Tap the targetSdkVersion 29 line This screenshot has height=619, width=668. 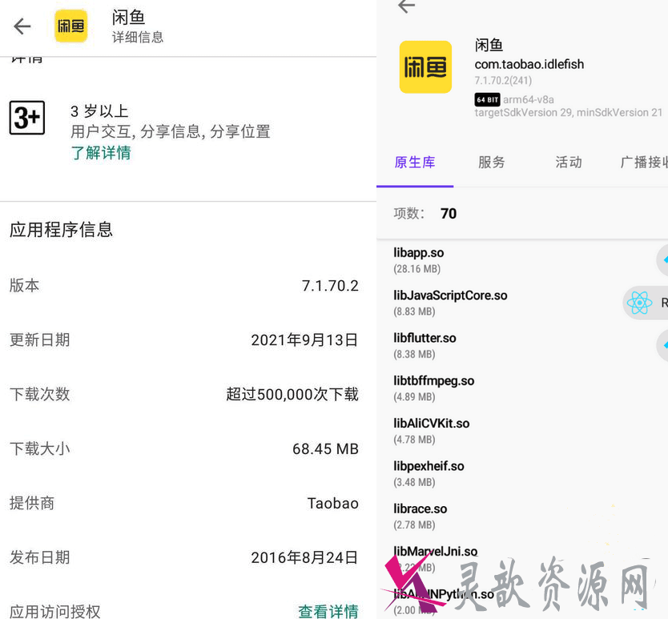pyautogui.click(x=569, y=112)
